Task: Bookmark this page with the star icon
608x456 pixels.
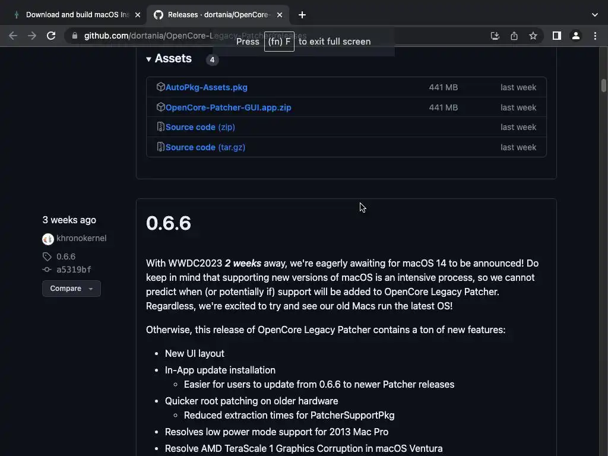Action: (x=533, y=36)
